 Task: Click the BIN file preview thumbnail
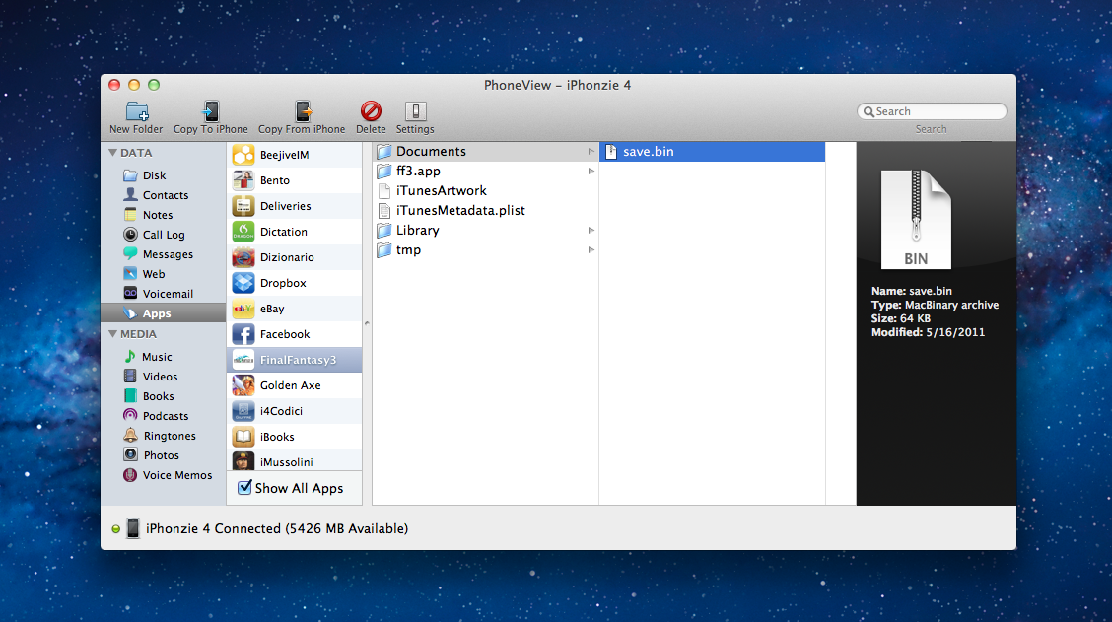pos(916,219)
